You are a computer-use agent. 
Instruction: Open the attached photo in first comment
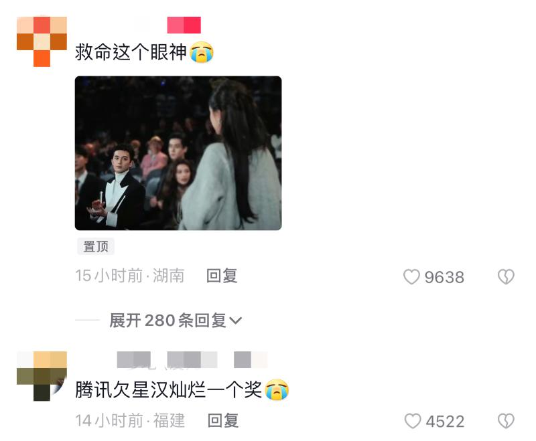[x=178, y=153]
